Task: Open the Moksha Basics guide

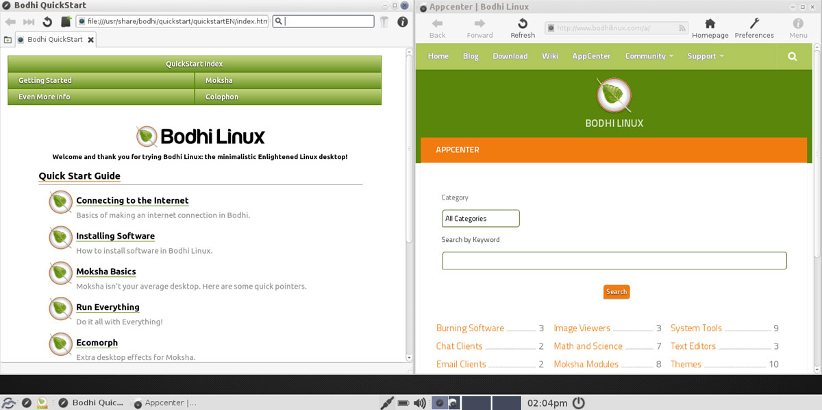Action: 106,272
